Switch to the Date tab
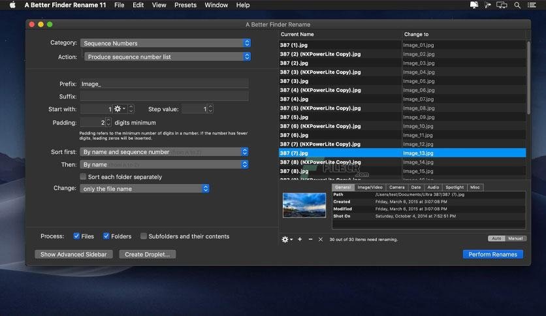Image resolution: width=546 pixels, height=316 pixels. tap(416, 187)
